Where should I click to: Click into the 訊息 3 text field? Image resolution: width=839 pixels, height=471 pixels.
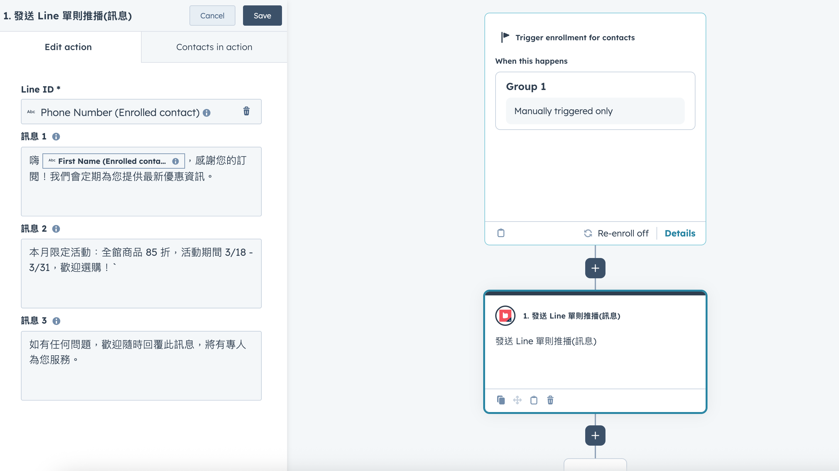point(141,378)
